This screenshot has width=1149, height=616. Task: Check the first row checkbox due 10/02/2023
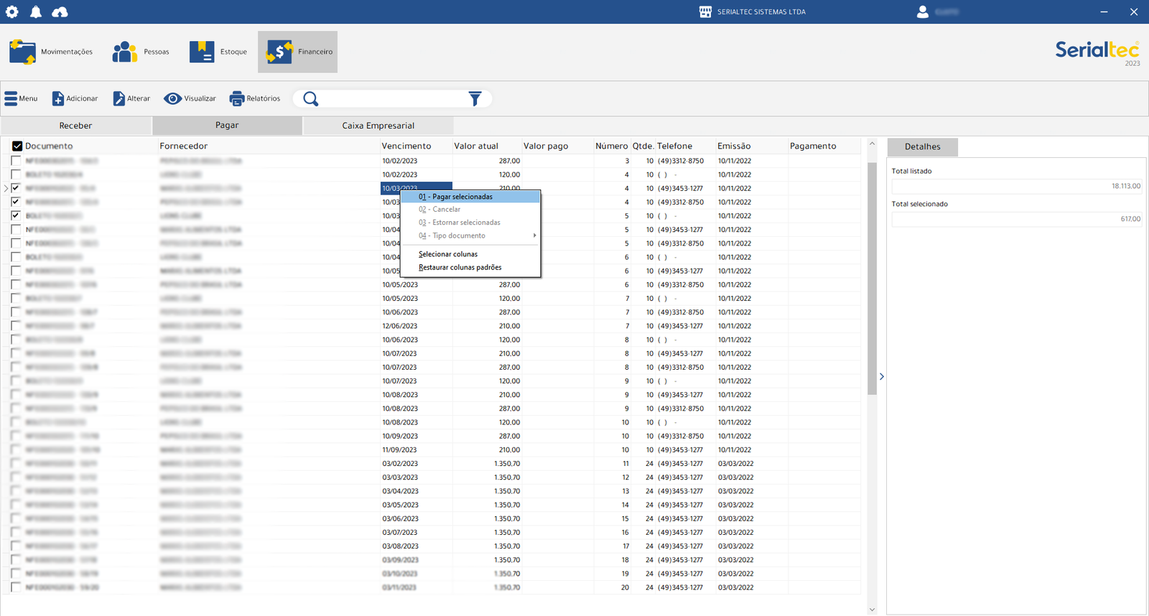pyautogui.click(x=16, y=161)
